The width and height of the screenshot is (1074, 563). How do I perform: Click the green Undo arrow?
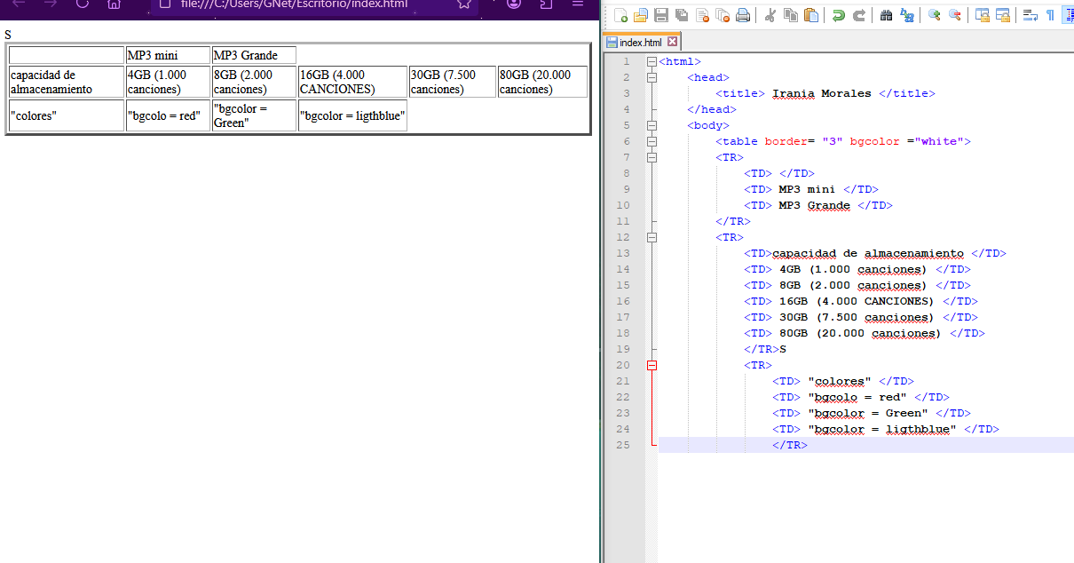838,15
